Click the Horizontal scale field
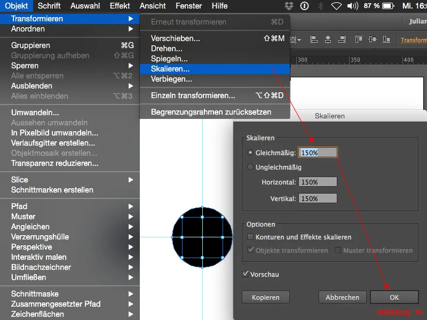Image resolution: width=427 pixels, height=320 pixels. [318, 182]
